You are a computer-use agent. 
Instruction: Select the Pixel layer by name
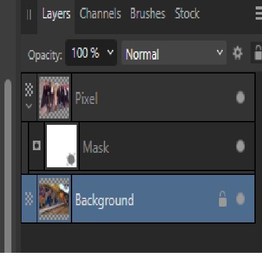click(x=87, y=98)
